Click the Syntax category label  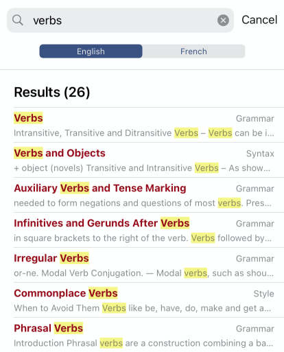(x=260, y=154)
